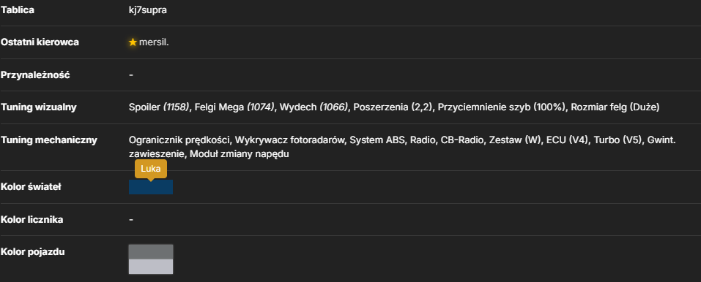The width and height of the screenshot is (701, 282).
Task: Click the Tuning wizualny row label
Action: coord(38,107)
